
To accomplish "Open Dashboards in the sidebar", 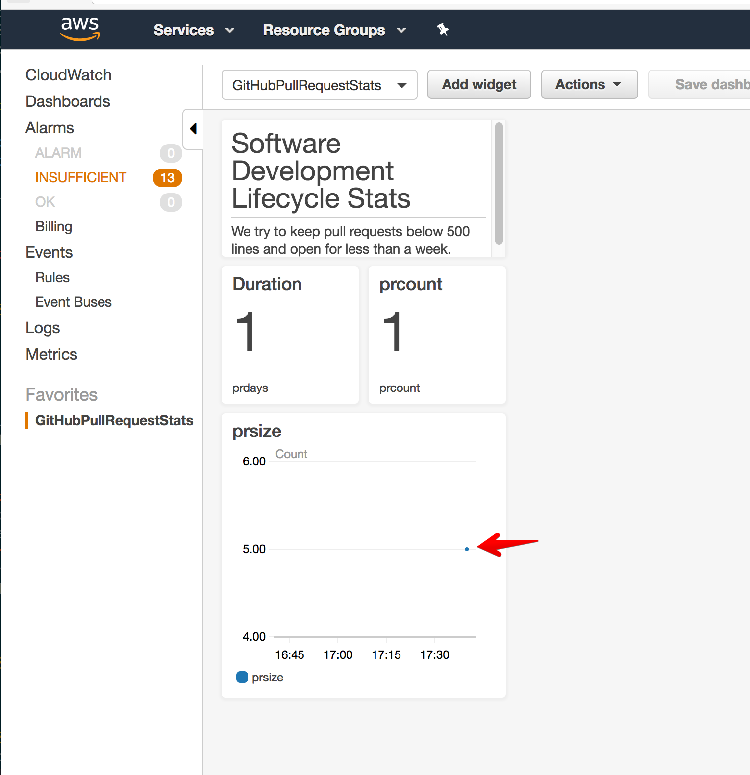I will pos(68,101).
